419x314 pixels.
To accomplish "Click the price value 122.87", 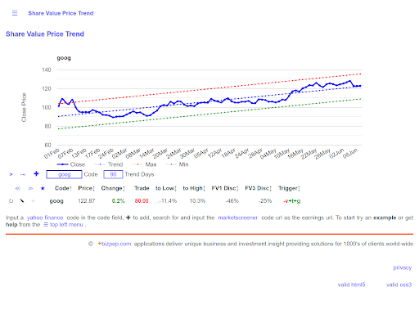I will point(87,201).
